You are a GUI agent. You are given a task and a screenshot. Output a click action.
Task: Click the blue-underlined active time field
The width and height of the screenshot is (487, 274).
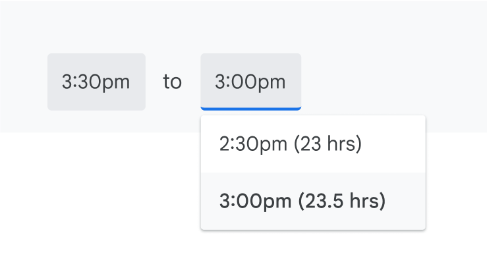pos(250,82)
